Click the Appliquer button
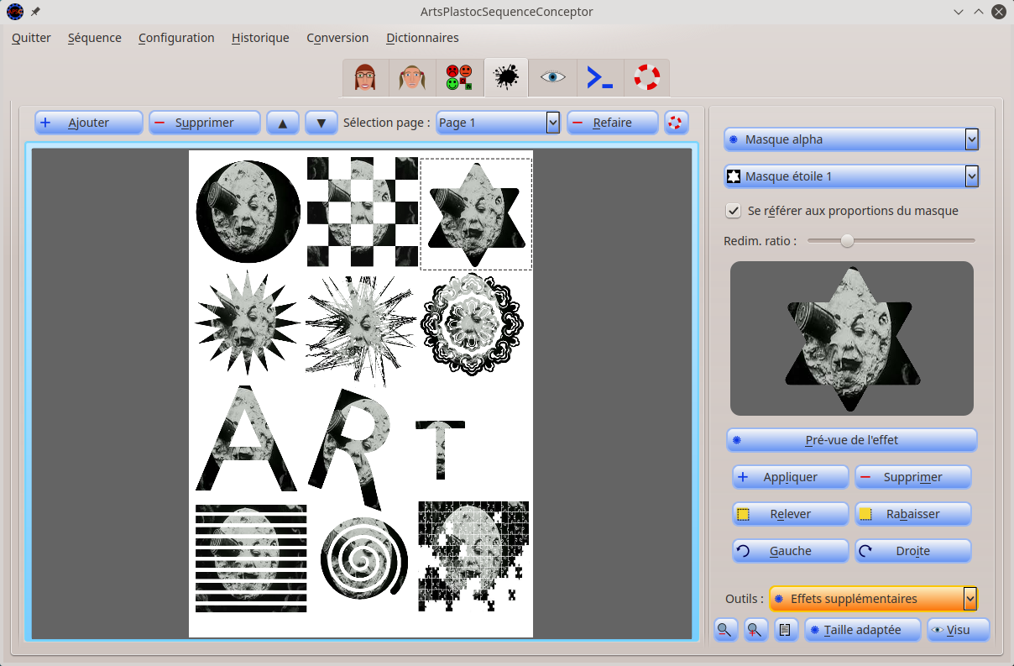The height and width of the screenshot is (666, 1014). coord(791,477)
